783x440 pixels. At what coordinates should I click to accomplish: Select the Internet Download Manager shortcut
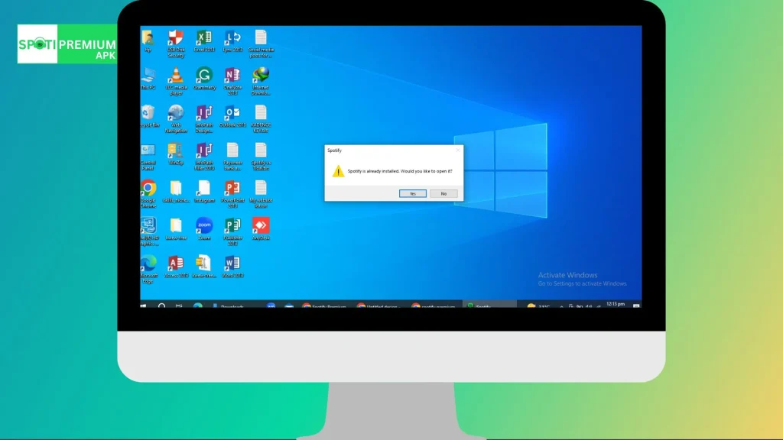[x=261, y=81]
